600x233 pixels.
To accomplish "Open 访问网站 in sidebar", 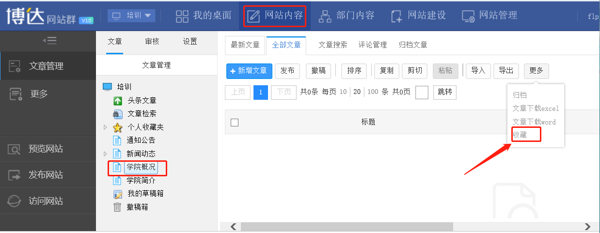I will [48, 201].
